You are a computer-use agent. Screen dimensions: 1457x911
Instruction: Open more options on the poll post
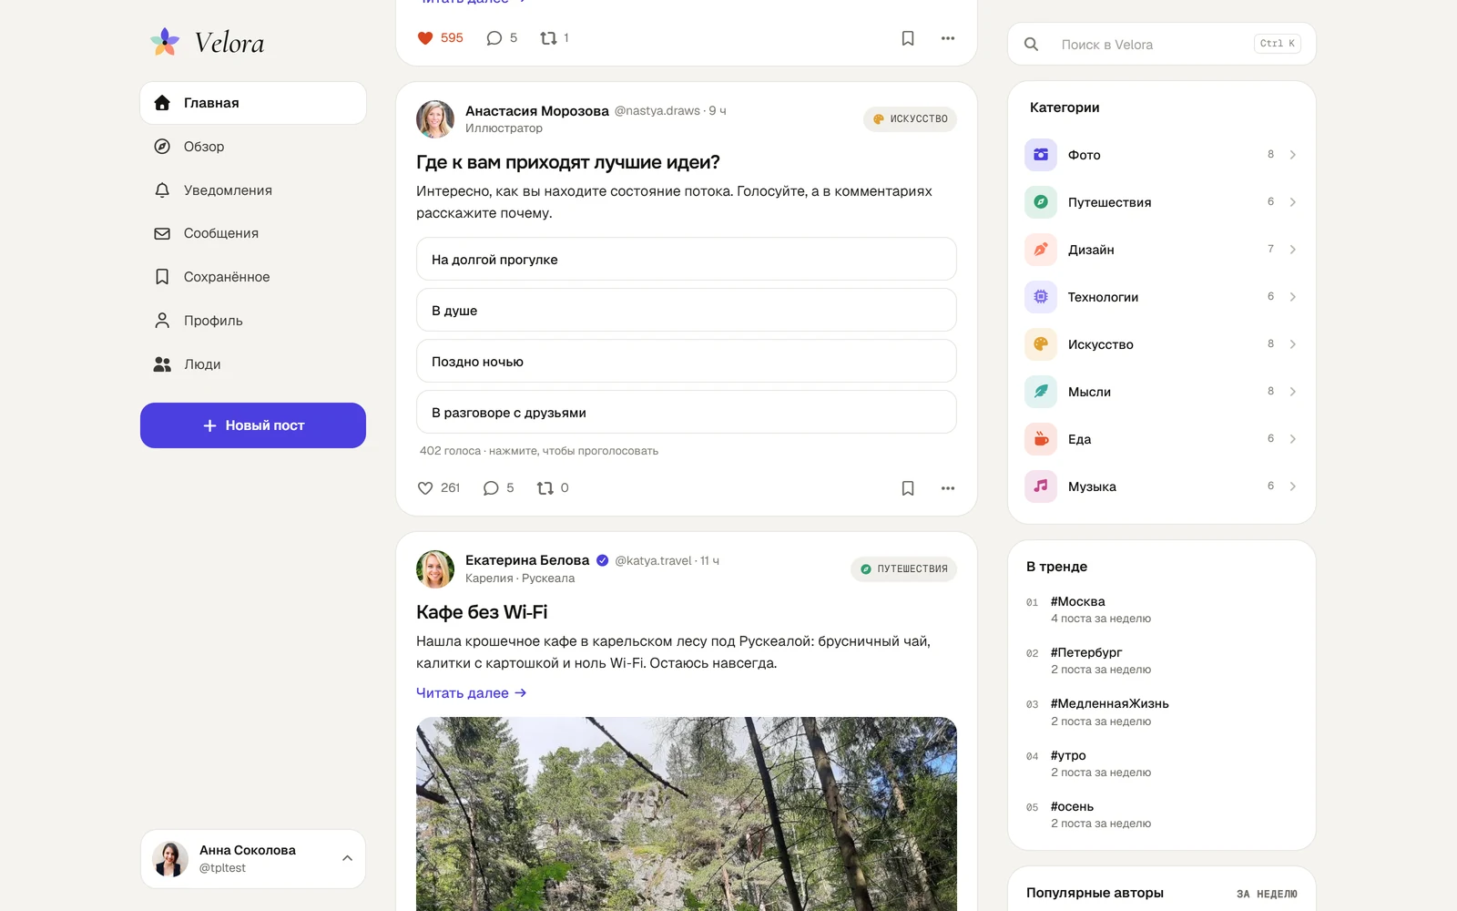pyautogui.click(x=948, y=488)
